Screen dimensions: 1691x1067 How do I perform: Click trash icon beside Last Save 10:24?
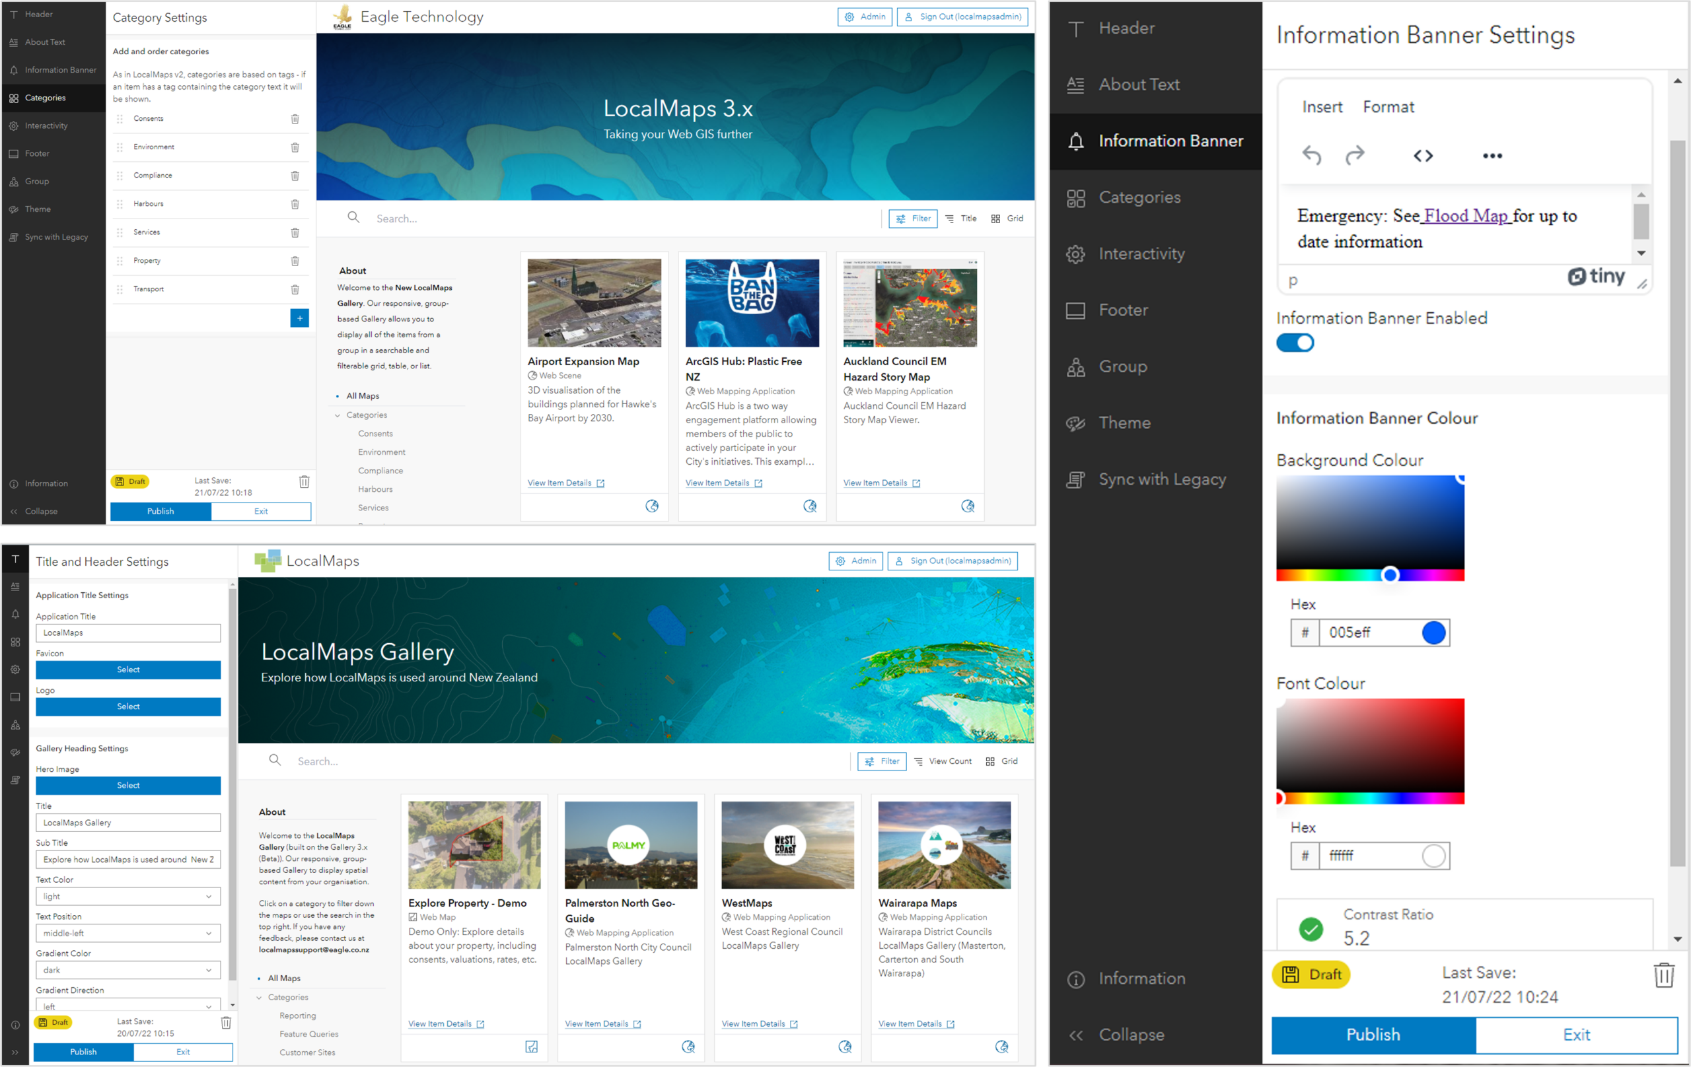tap(1664, 975)
